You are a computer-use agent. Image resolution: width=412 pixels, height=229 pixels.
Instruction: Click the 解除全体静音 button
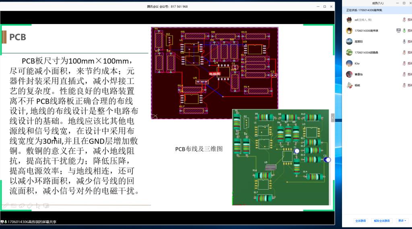(381, 221)
